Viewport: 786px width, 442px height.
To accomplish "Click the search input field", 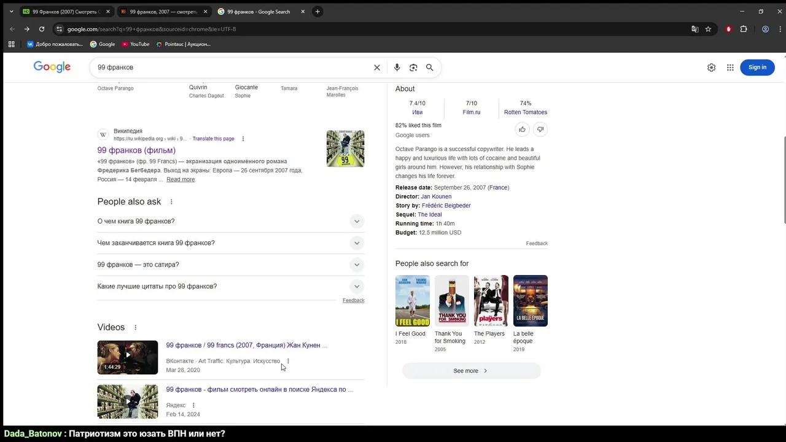I will pyautogui.click(x=233, y=68).
